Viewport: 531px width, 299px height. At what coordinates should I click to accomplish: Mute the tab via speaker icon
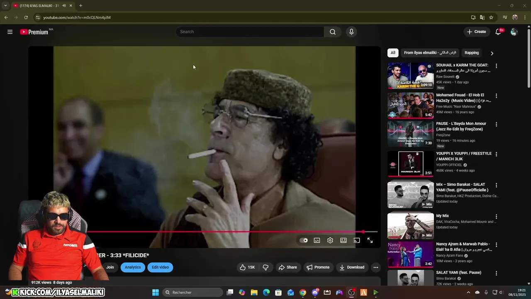point(64,6)
